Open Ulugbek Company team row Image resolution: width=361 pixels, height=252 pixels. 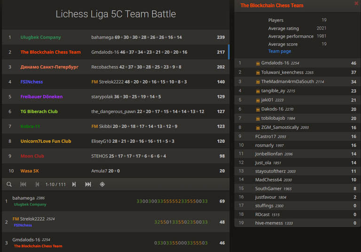pos(116,37)
